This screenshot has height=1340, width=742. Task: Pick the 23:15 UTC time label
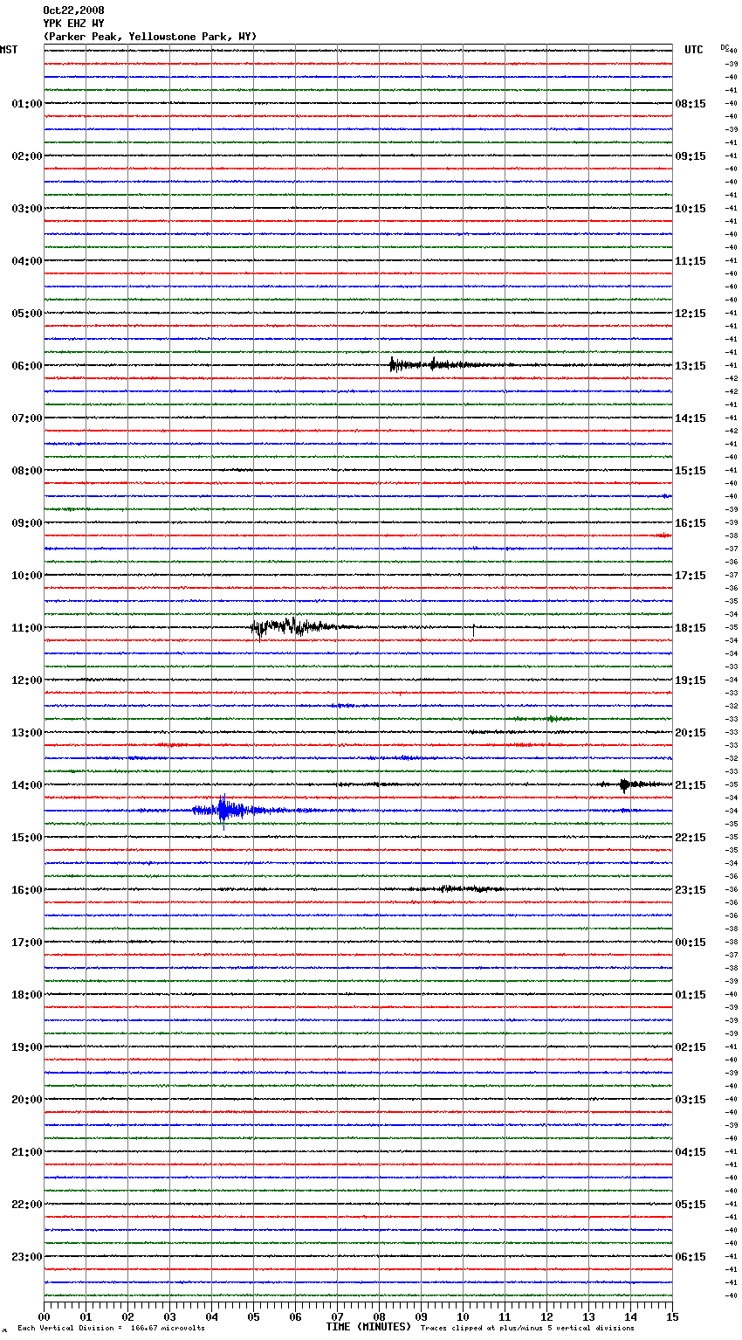690,890
